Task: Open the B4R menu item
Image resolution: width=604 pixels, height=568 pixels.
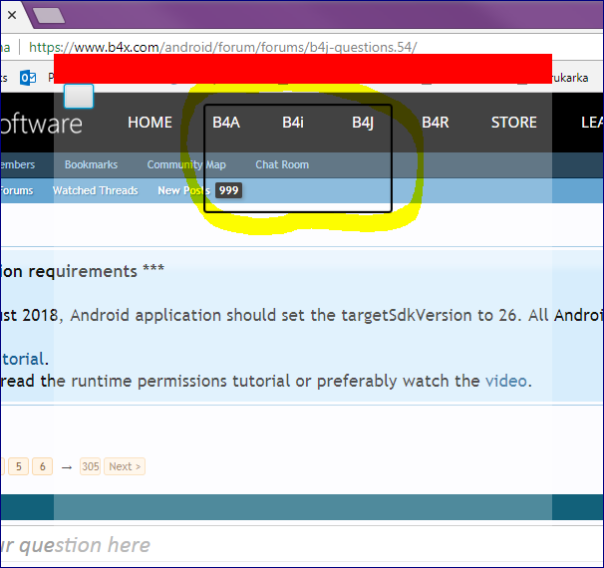Action: coord(436,123)
